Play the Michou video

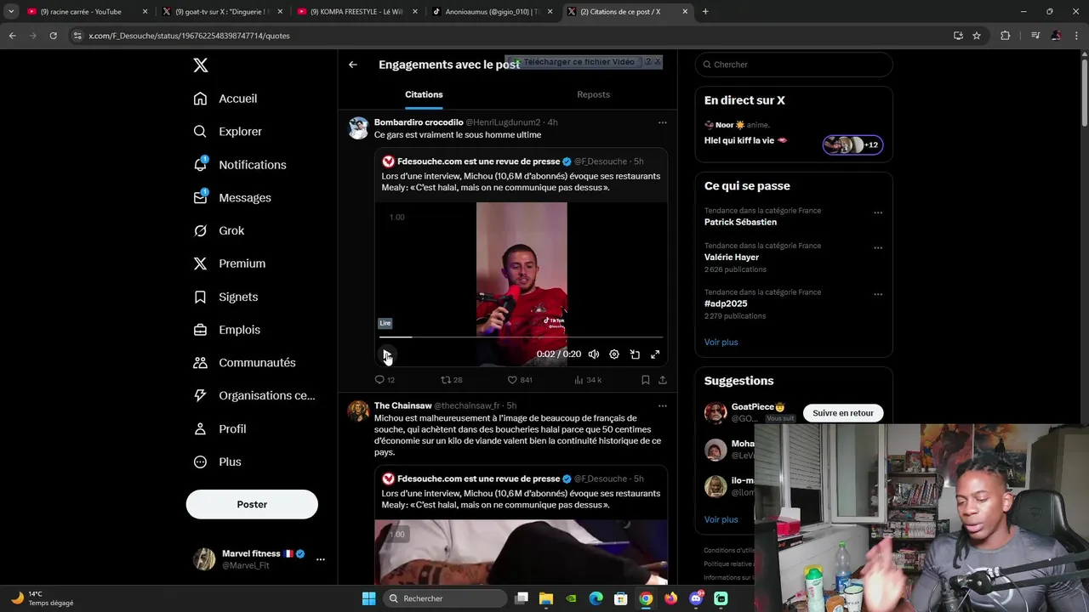386,354
